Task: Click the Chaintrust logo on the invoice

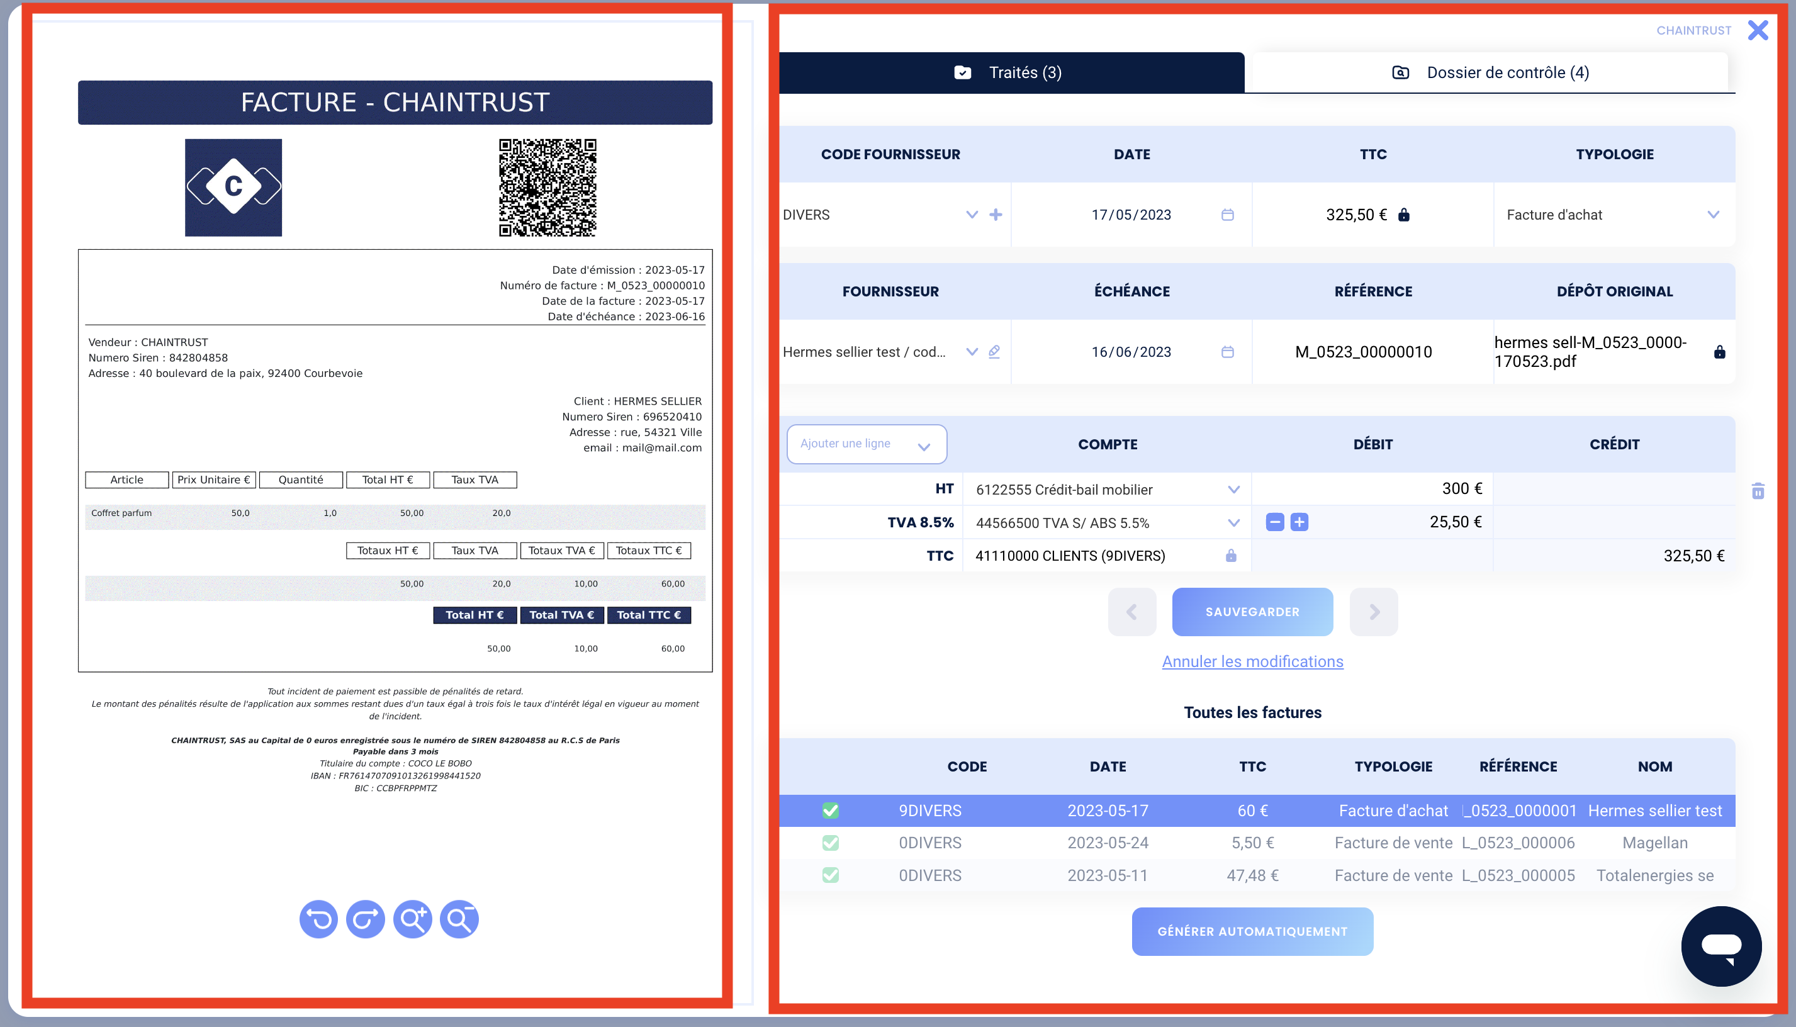Action: [x=233, y=188]
